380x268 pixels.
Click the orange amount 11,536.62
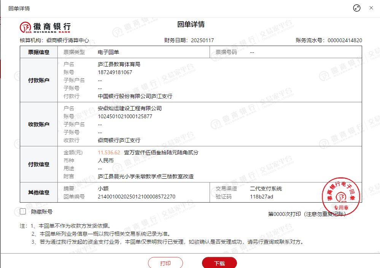[x=109, y=152]
